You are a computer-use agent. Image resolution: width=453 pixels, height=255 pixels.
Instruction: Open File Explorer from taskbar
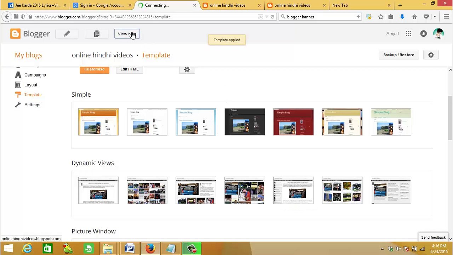(x=108, y=248)
